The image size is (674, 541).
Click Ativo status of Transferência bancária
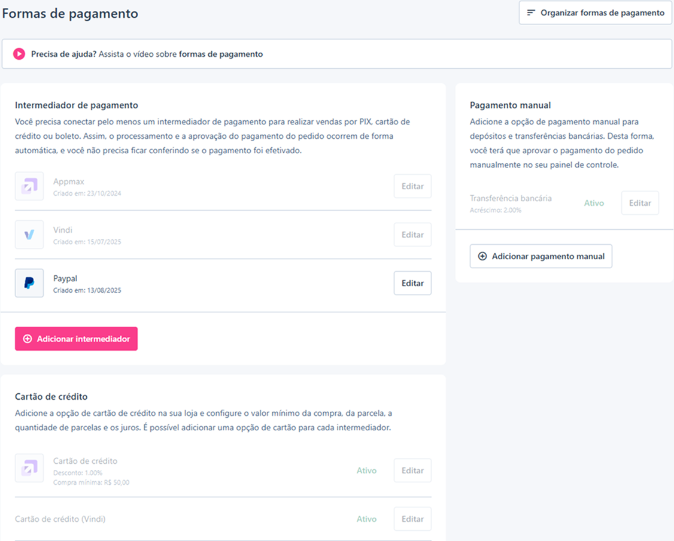(x=594, y=203)
